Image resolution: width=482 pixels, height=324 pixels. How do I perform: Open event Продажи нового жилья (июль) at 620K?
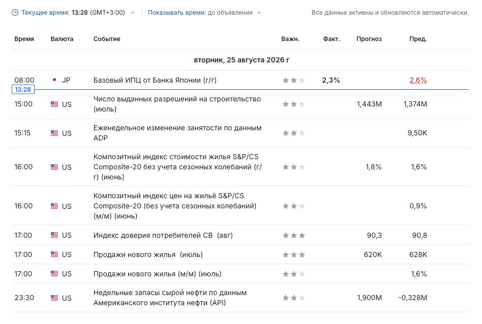[148, 255]
